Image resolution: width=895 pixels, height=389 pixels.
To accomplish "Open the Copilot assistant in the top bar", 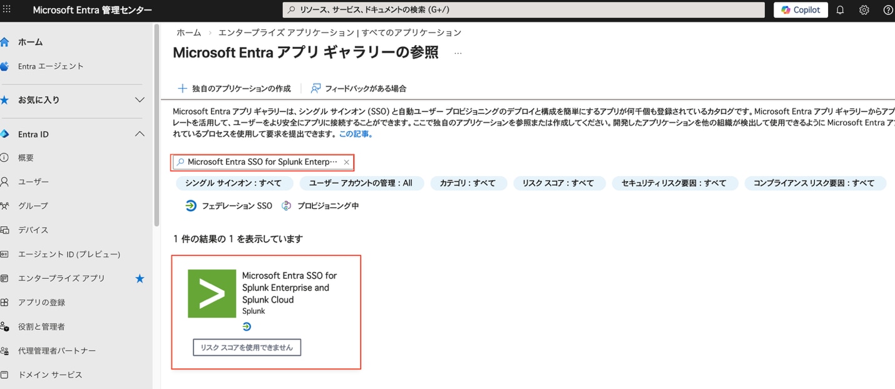I will pos(800,9).
